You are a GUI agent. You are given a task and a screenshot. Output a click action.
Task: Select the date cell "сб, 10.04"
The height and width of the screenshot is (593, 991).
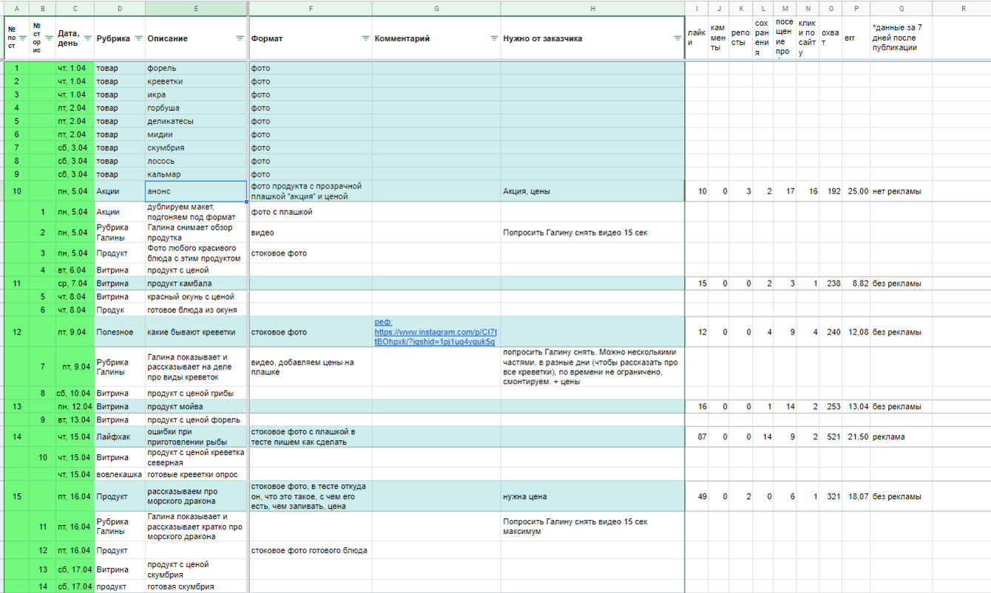[75, 393]
